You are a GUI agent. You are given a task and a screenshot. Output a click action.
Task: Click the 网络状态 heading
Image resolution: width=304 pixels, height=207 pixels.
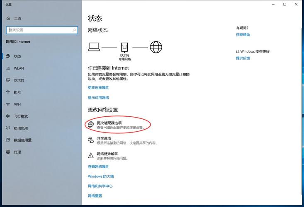click(x=97, y=30)
